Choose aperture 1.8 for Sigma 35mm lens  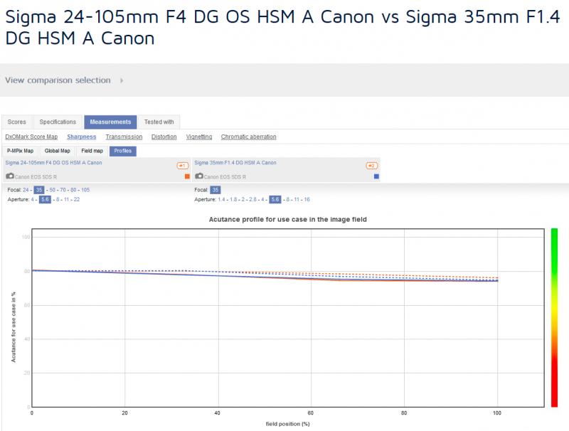click(233, 200)
